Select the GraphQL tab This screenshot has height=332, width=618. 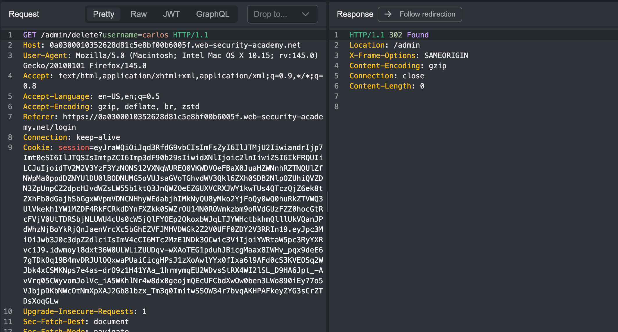point(212,14)
